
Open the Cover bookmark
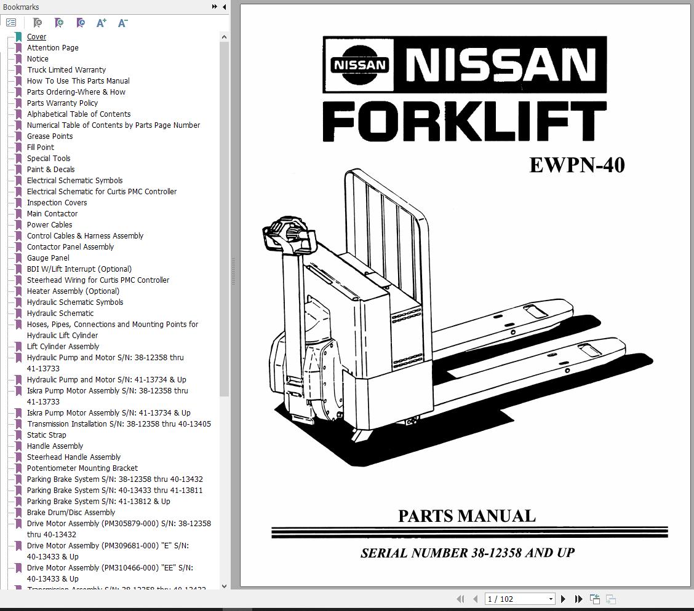pos(36,37)
